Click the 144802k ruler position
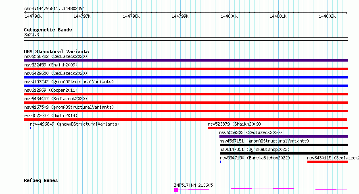Screen dimensions: 359x194 click(x=327, y=16)
